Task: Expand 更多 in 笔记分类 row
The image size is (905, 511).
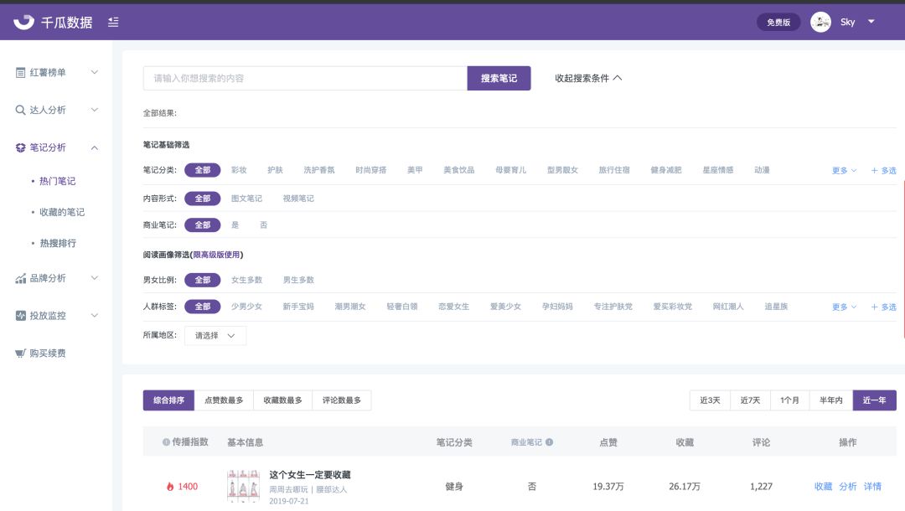Action: pyautogui.click(x=844, y=171)
